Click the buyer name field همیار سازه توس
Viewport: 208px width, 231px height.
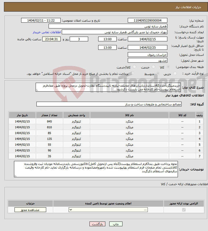(x=108, y=26)
